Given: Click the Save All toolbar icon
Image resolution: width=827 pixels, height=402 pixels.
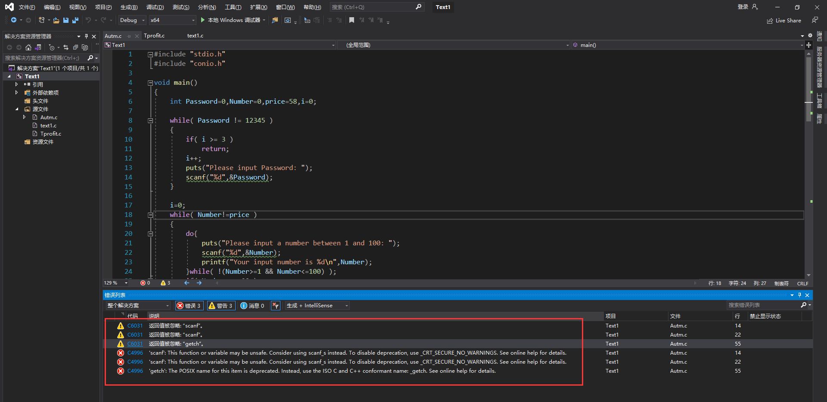Looking at the screenshot, I should (x=75, y=20).
